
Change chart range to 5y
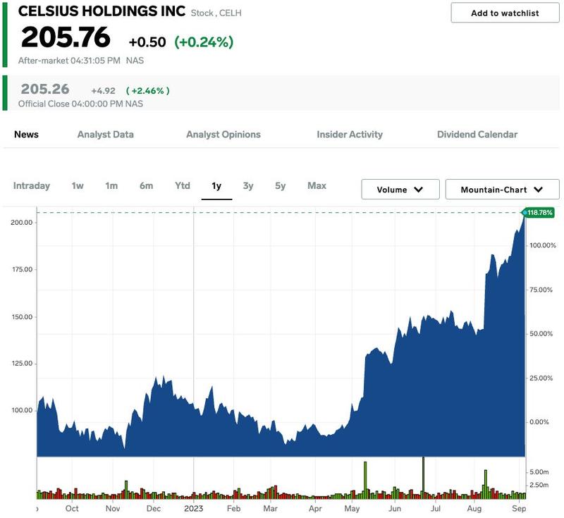(x=280, y=186)
